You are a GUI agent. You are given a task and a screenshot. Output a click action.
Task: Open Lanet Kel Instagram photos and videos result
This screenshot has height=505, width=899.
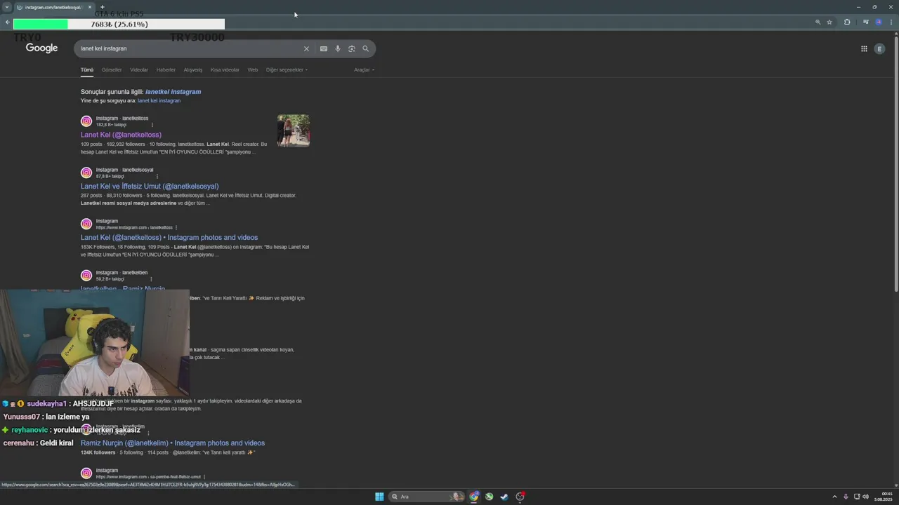169,238
